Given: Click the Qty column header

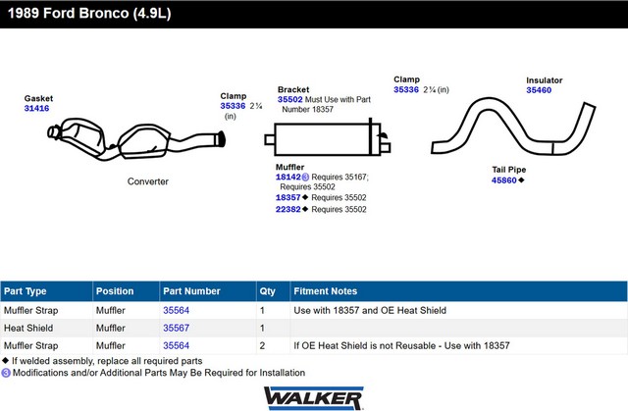Looking at the screenshot, I should pyautogui.click(x=266, y=291).
